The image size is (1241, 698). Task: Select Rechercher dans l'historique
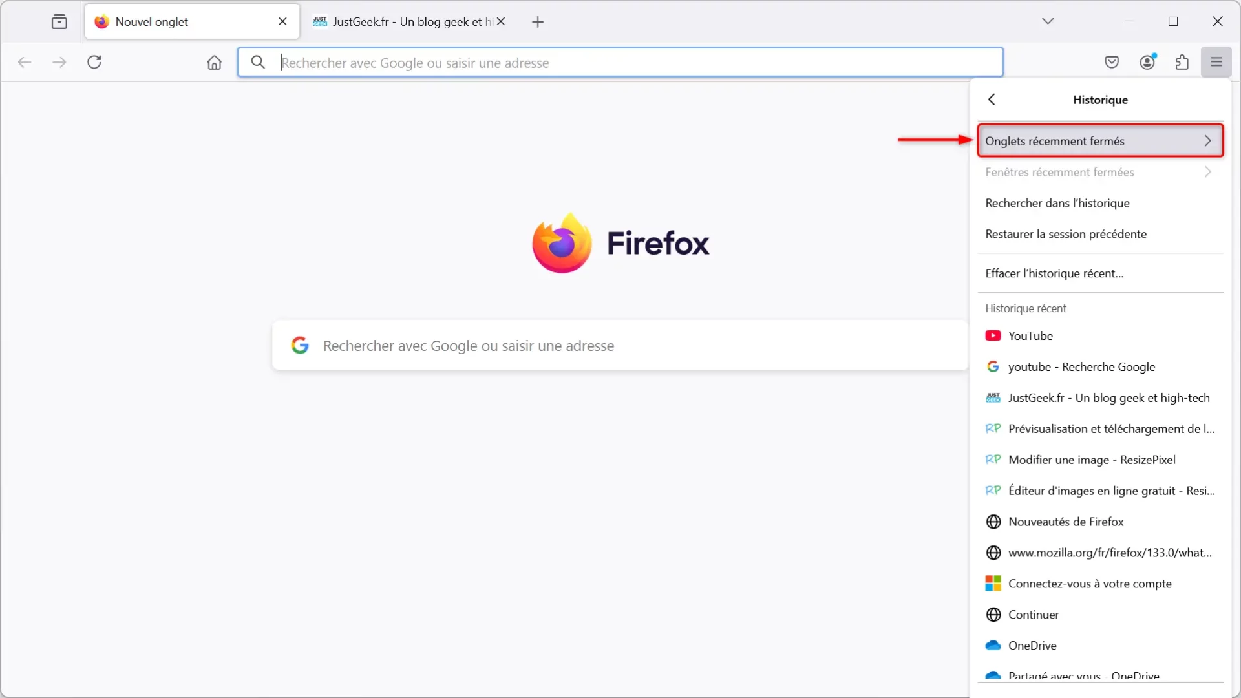[1100, 203]
